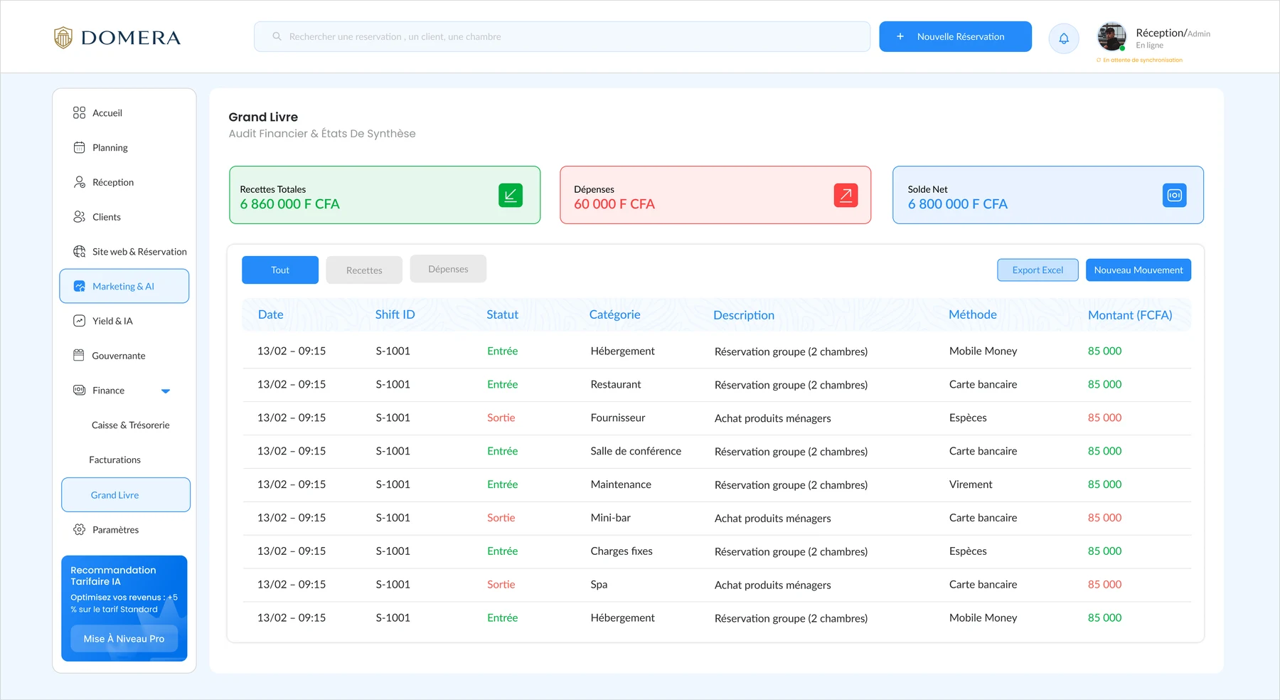This screenshot has width=1280, height=700.
Task: Select the Fournisseur category cell
Action: point(618,418)
